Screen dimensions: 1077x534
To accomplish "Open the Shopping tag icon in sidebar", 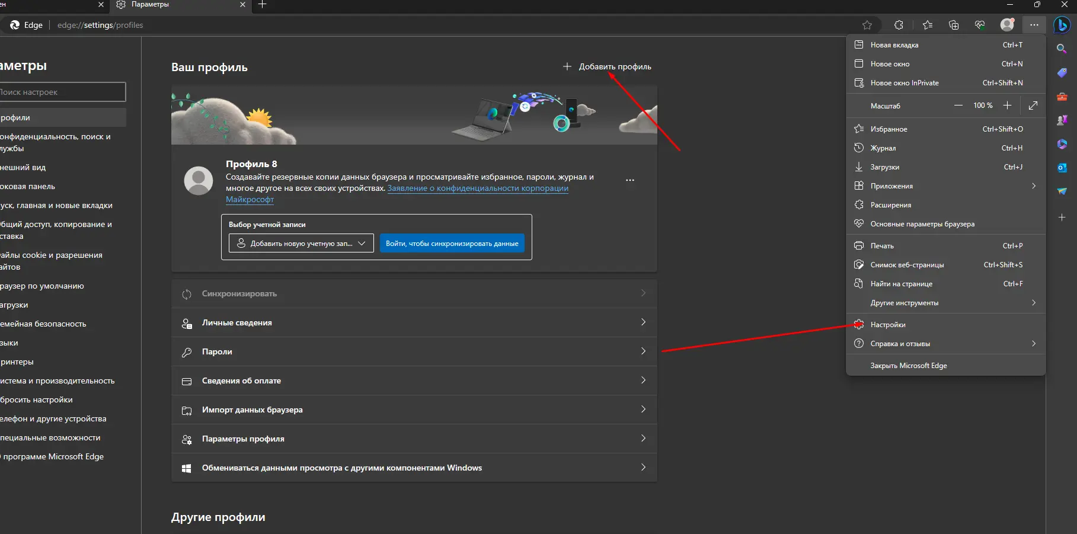I will 1062,72.
